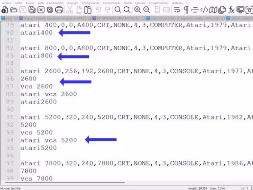Viewport: 253px width, 190px height.
Task: Click the line containing only '2600'
Action: [28, 79]
